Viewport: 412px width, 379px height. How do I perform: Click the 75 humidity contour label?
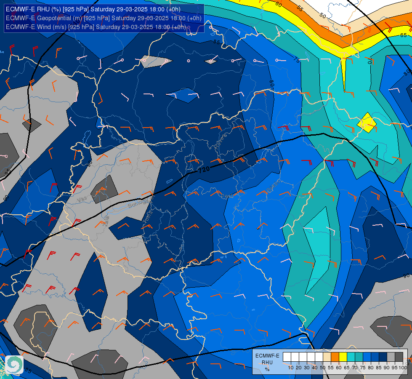tap(297, 60)
